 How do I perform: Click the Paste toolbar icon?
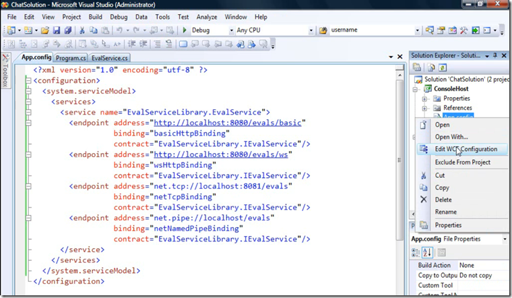[x=105, y=30]
